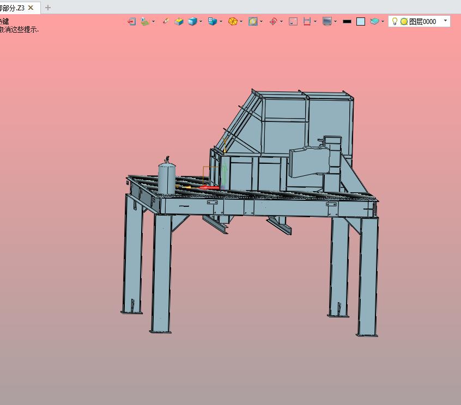The width and height of the screenshot is (461, 405).
Task: Click the light blue fill color swatch
Action: click(361, 21)
